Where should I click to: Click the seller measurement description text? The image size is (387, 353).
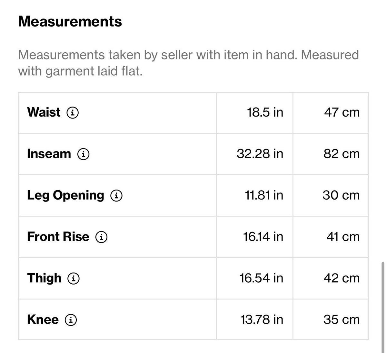click(x=188, y=63)
